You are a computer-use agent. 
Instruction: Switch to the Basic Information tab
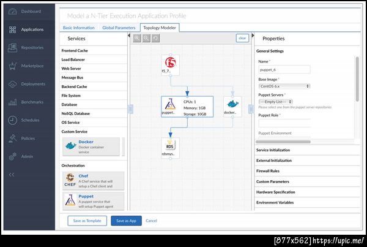point(79,28)
